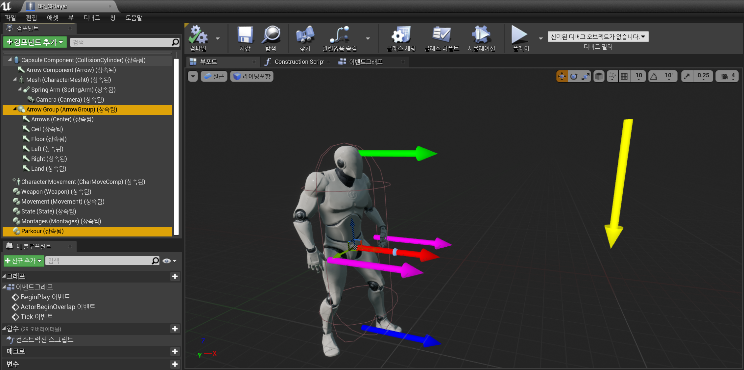Switch to the Construction Script tab

click(x=299, y=62)
